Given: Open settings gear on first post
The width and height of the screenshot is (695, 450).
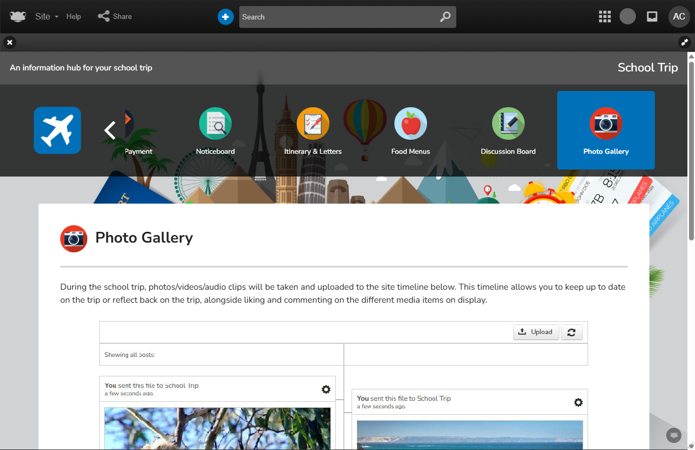Looking at the screenshot, I should pos(326,389).
